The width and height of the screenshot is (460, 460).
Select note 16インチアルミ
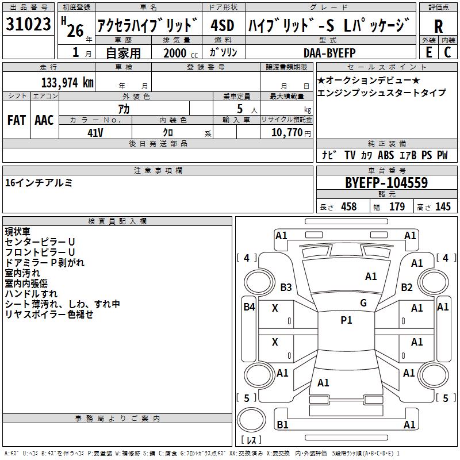(x=39, y=183)
